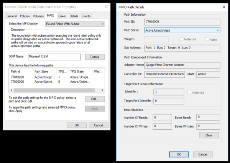Open the Events tab

coord(86,16)
